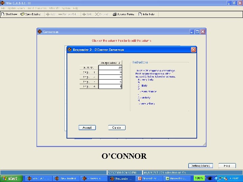Switch to Consensus taskbar item
This screenshot has width=243, height=182.
click(94, 179)
